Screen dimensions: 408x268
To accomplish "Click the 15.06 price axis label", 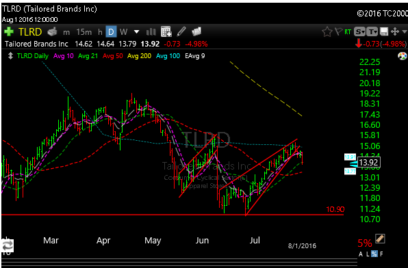I will coord(370,146).
